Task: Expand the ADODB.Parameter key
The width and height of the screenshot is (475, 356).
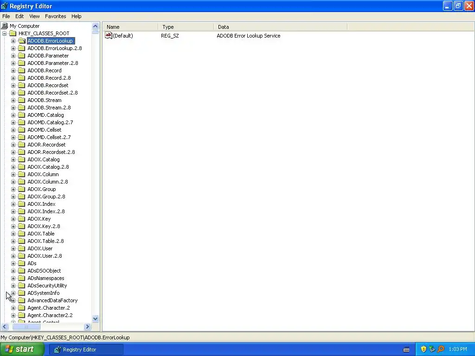Action: coord(13,56)
